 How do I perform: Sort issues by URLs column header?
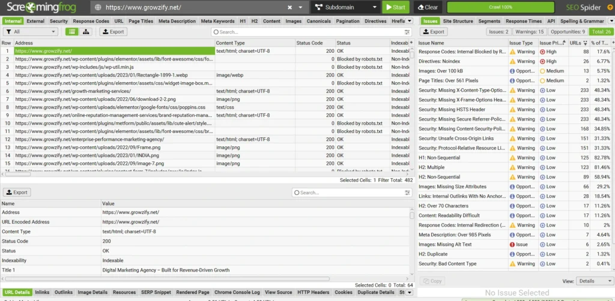(579, 43)
